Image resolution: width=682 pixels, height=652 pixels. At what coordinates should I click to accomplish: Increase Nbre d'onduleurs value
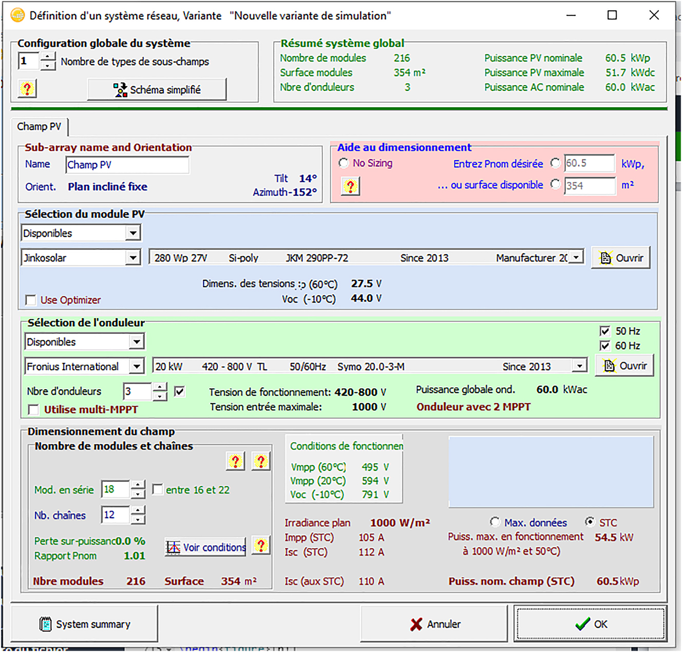click(160, 387)
